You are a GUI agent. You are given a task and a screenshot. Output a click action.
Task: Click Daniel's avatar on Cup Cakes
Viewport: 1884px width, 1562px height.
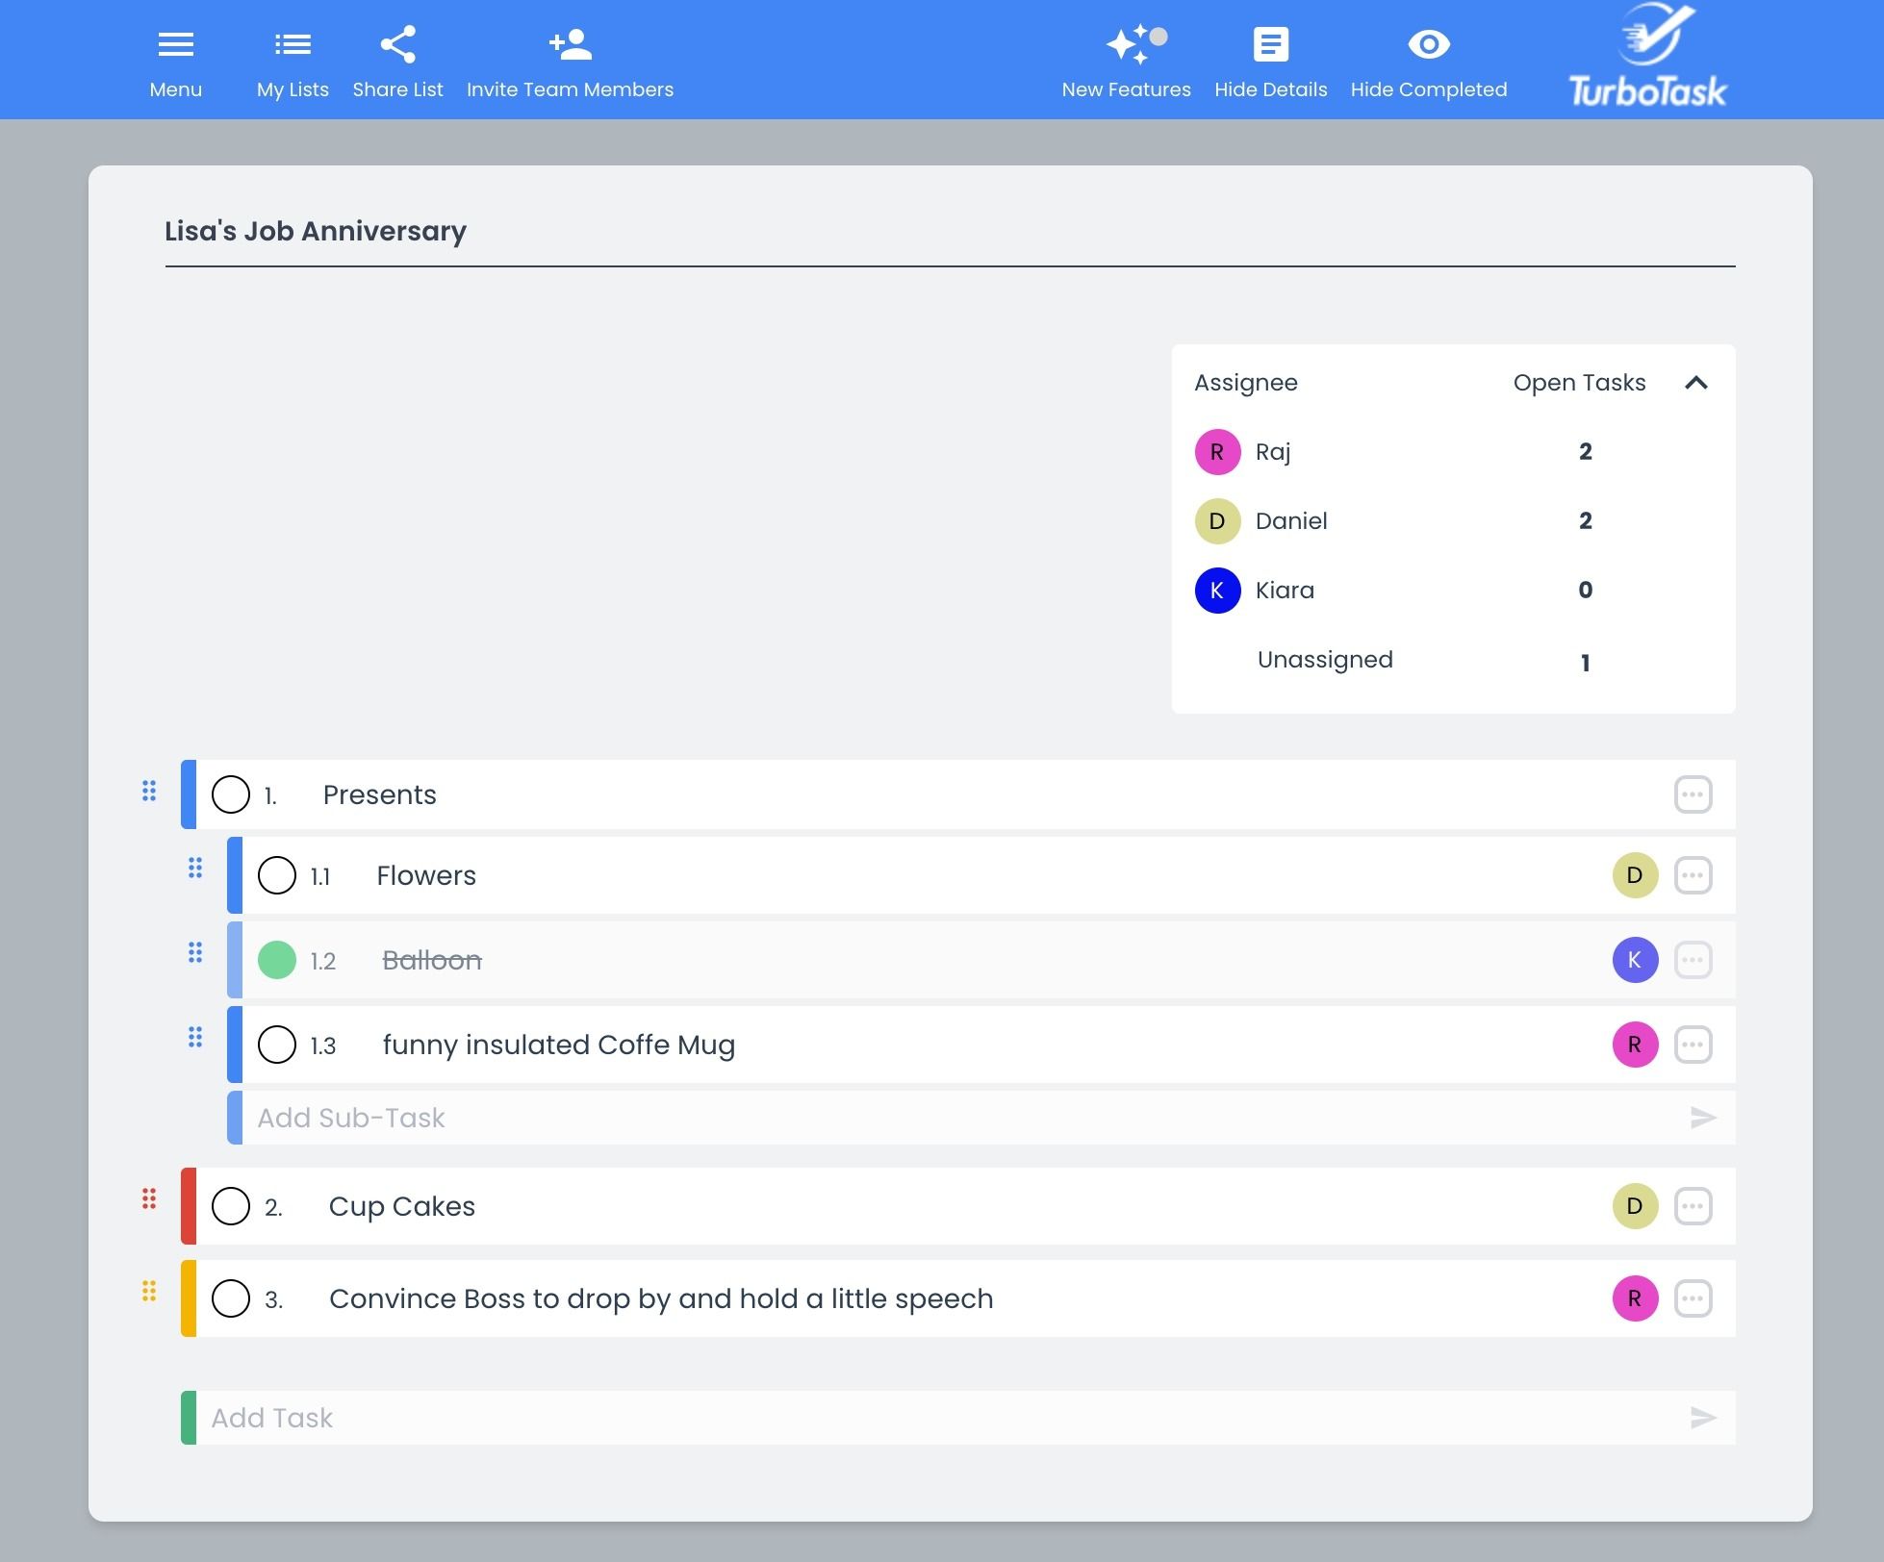tap(1634, 1205)
